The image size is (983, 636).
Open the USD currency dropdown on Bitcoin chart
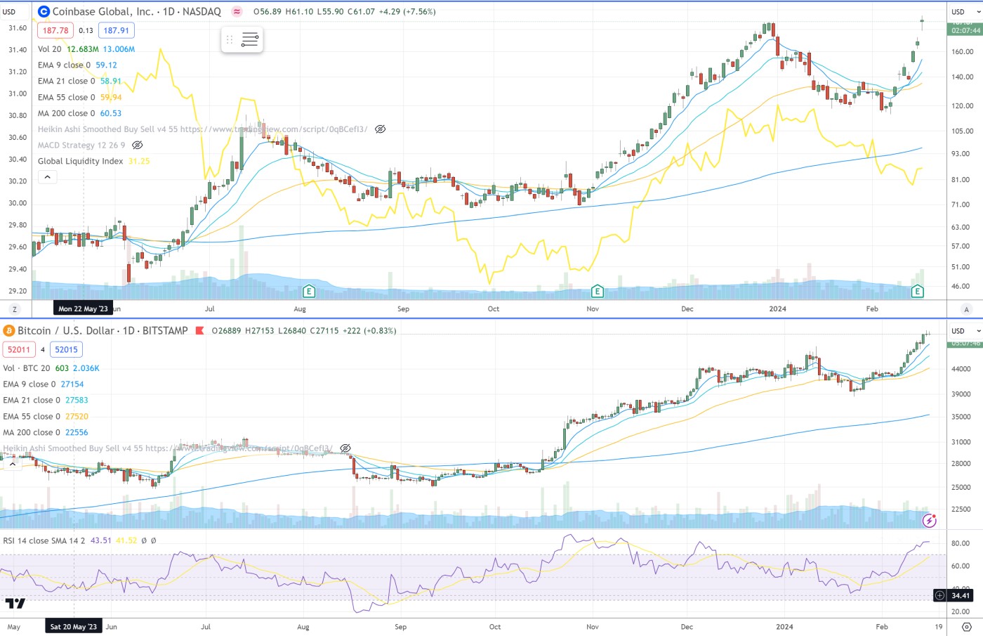pyautogui.click(x=965, y=331)
